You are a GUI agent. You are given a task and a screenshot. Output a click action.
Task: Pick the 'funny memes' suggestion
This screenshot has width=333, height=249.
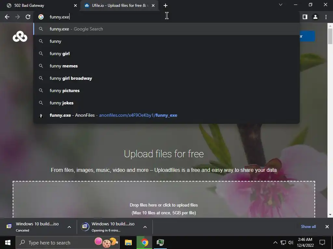(167, 66)
